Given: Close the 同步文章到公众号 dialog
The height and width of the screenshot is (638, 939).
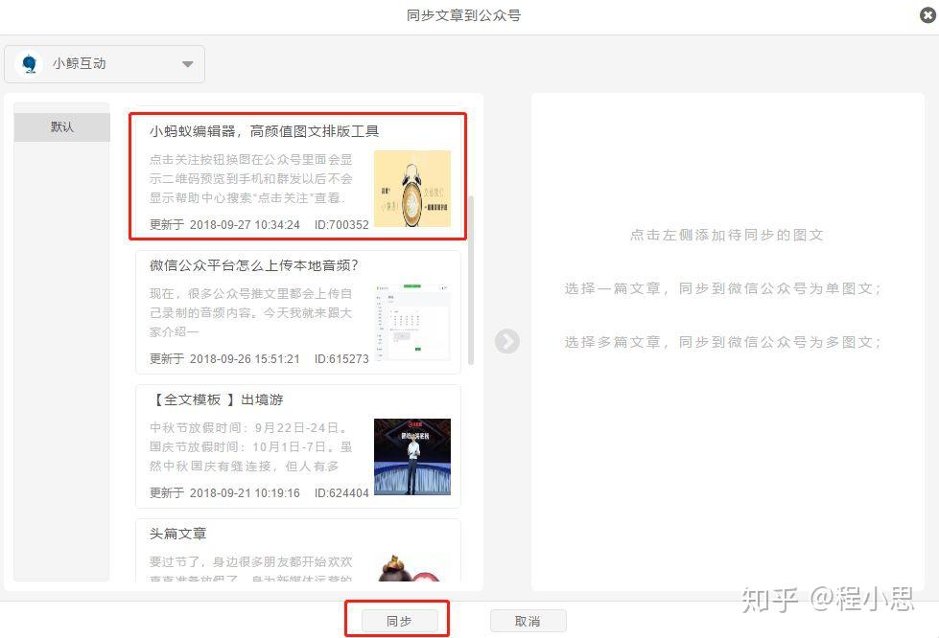Looking at the screenshot, I should tap(927, 15).
